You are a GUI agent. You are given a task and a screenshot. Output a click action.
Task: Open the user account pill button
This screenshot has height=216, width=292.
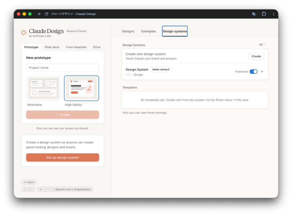(x=28, y=189)
